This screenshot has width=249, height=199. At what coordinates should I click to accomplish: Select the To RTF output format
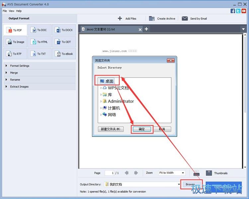point(15,54)
